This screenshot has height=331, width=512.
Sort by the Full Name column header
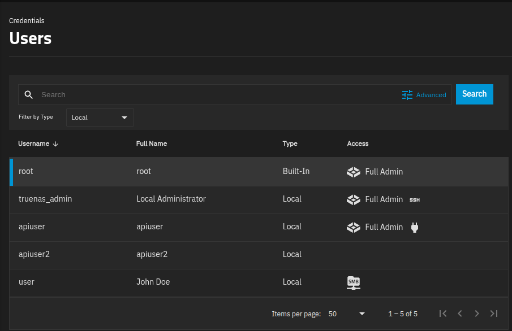(x=152, y=144)
